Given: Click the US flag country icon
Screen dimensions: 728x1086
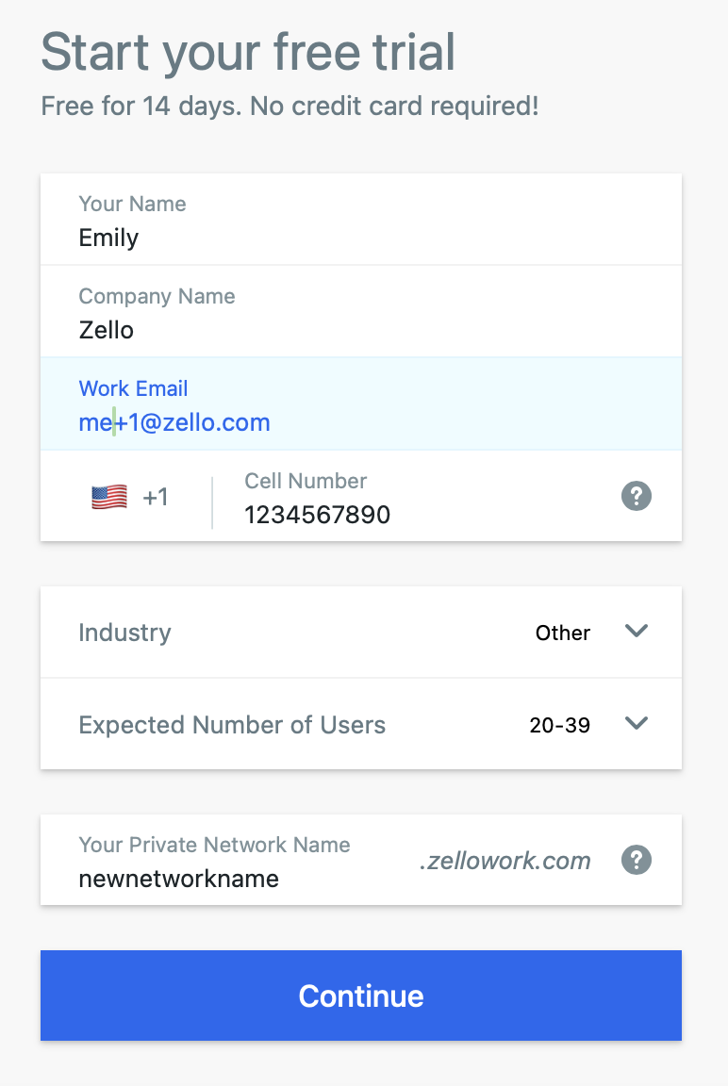Looking at the screenshot, I should pyautogui.click(x=109, y=498).
